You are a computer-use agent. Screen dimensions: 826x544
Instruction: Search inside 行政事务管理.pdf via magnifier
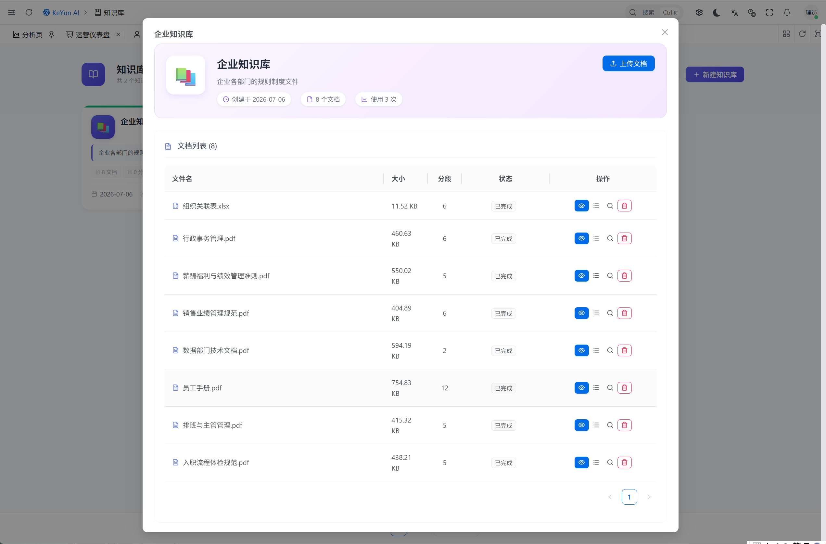tap(610, 238)
